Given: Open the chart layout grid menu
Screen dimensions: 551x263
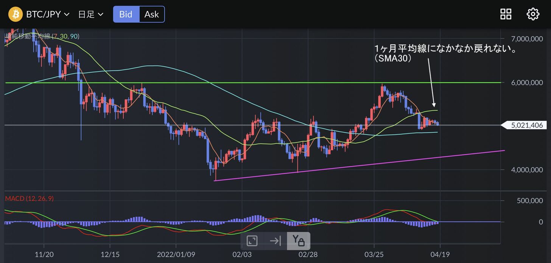Looking at the screenshot, I should 506,14.
